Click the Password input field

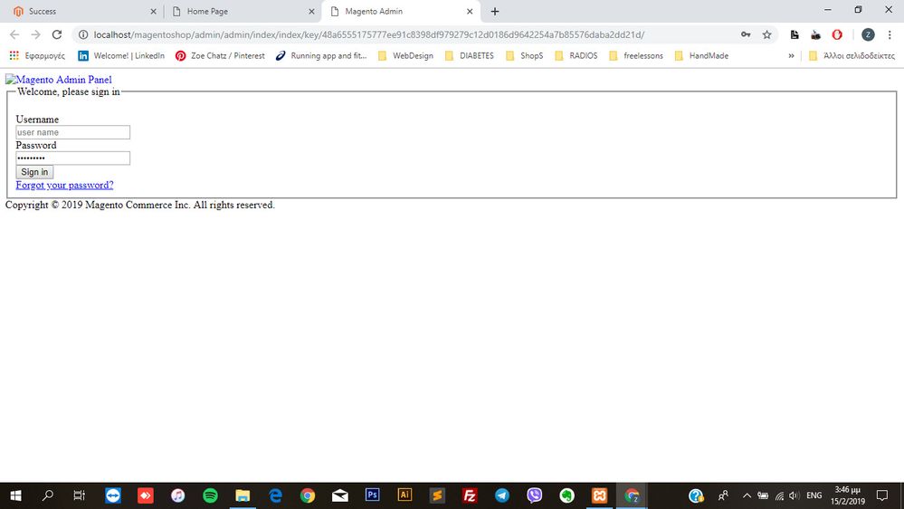pyautogui.click(x=72, y=158)
